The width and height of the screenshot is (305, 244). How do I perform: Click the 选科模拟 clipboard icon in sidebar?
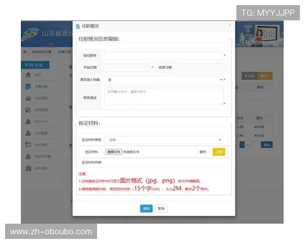(x=28, y=168)
